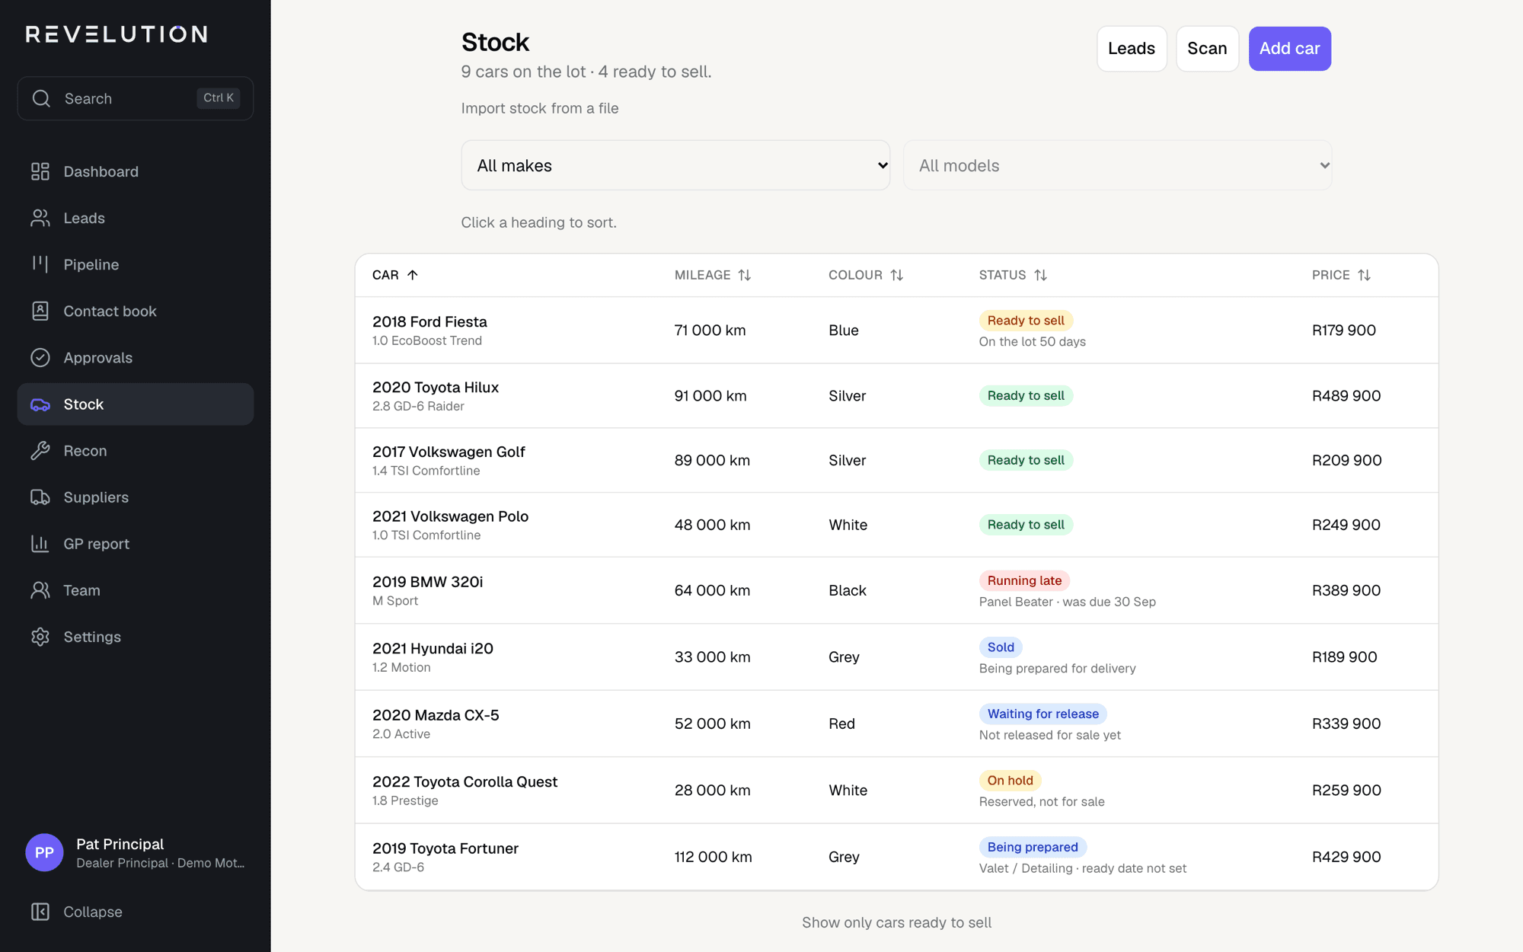1523x952 pixels.
Task: Click the Sold status badge
Action: (x=1001, y=647)
